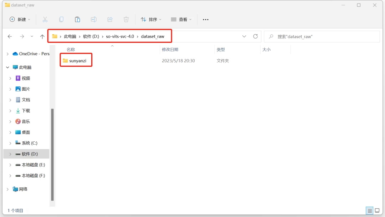The height and width of the screenshot is (217, 385).
Task: Open 本地磁盘 (F:) in sidebar
Action: pos(30,176)
